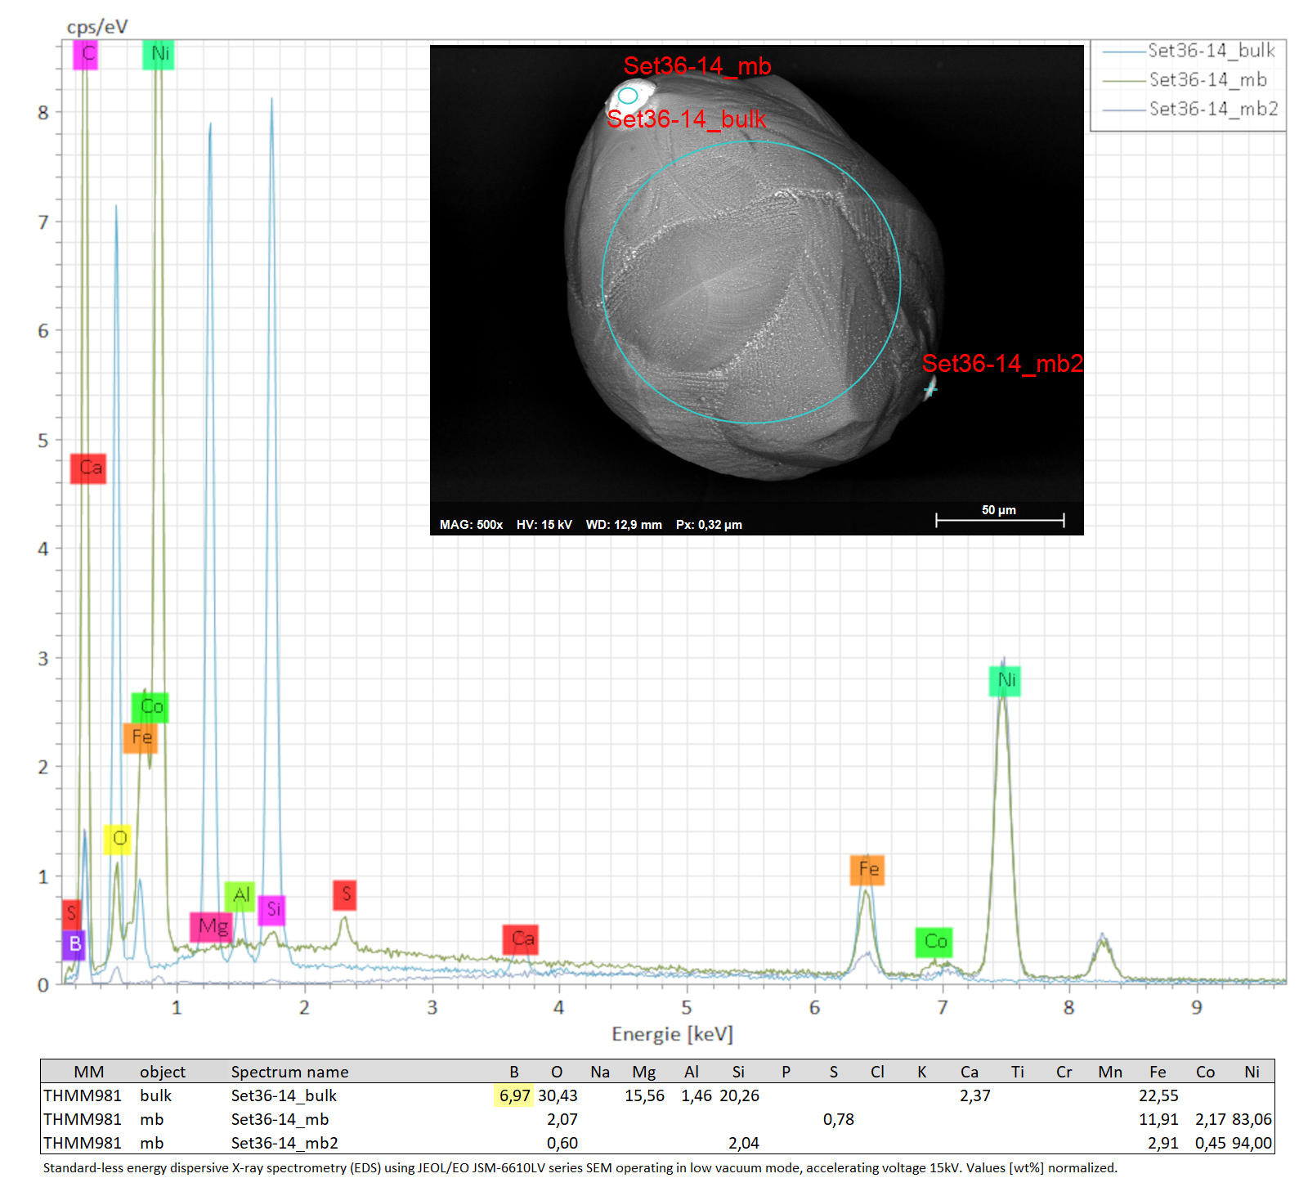Click the red Set36-14_mb annotation in the SEM image
Image resolution: width=1308 pixels, height=1187 pixels.
(697, 66)
